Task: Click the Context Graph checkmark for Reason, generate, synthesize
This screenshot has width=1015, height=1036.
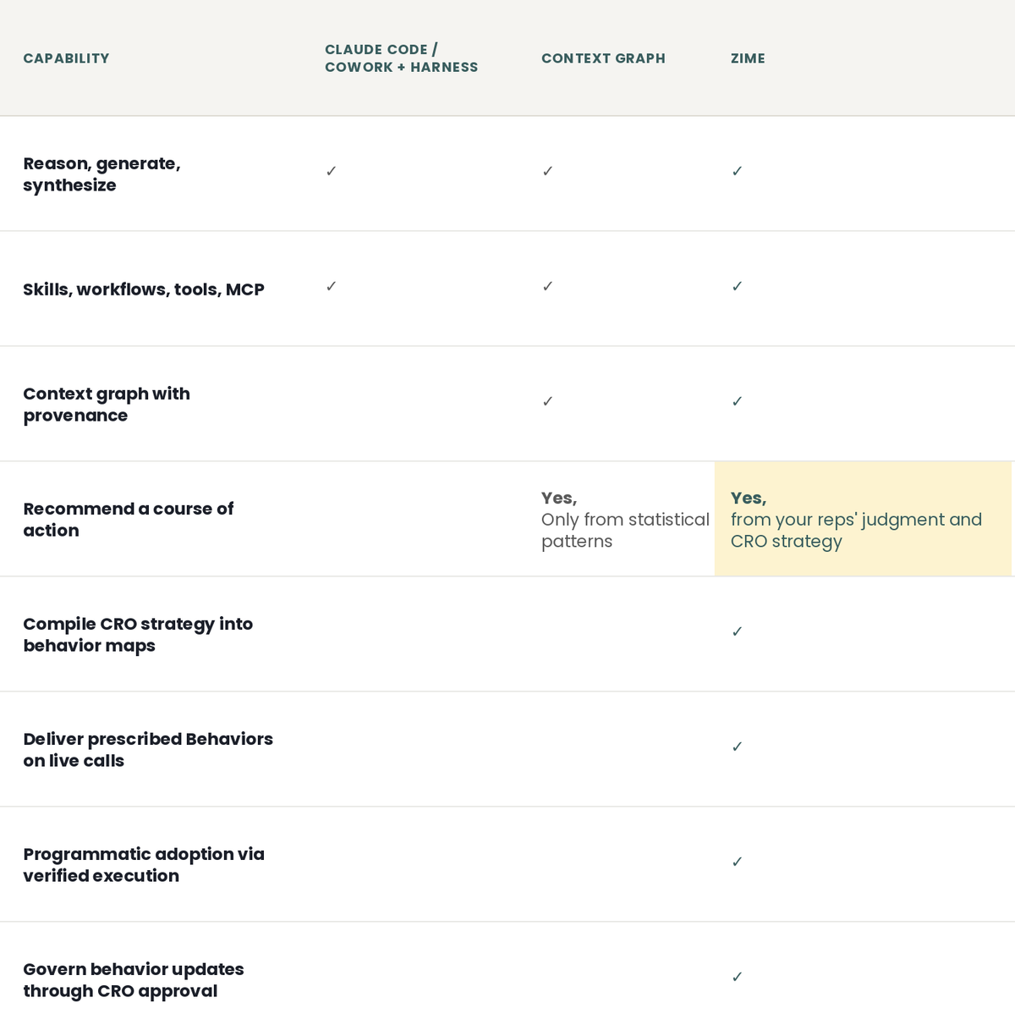Action: click(547, 171)
